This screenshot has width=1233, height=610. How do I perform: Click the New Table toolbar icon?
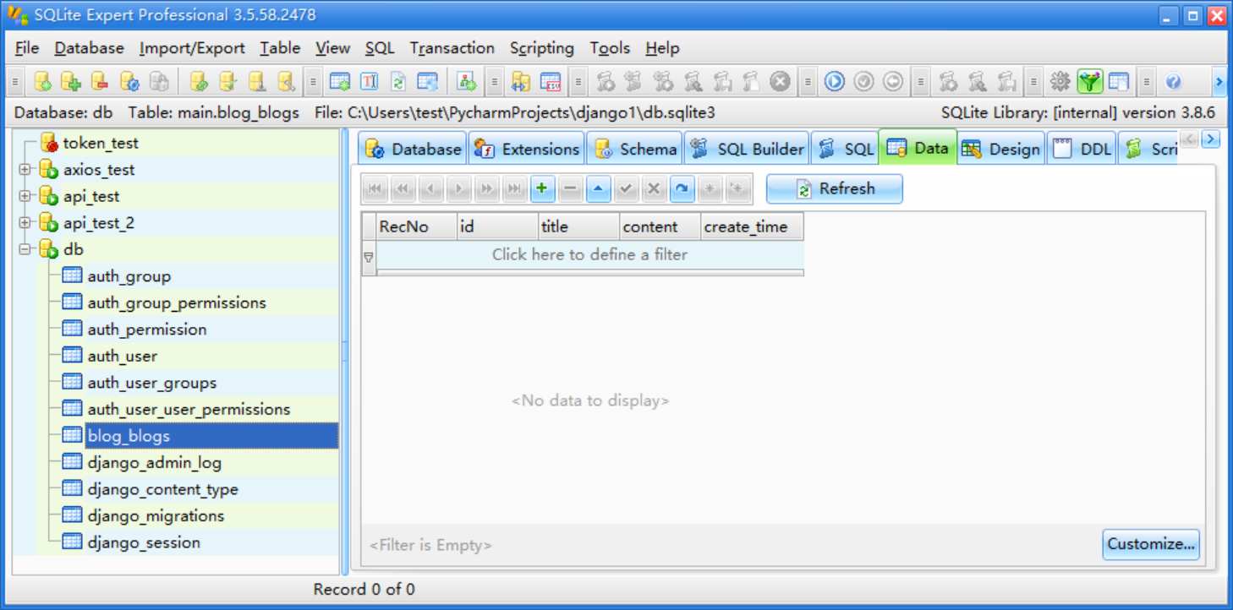(x=340, y=82)
